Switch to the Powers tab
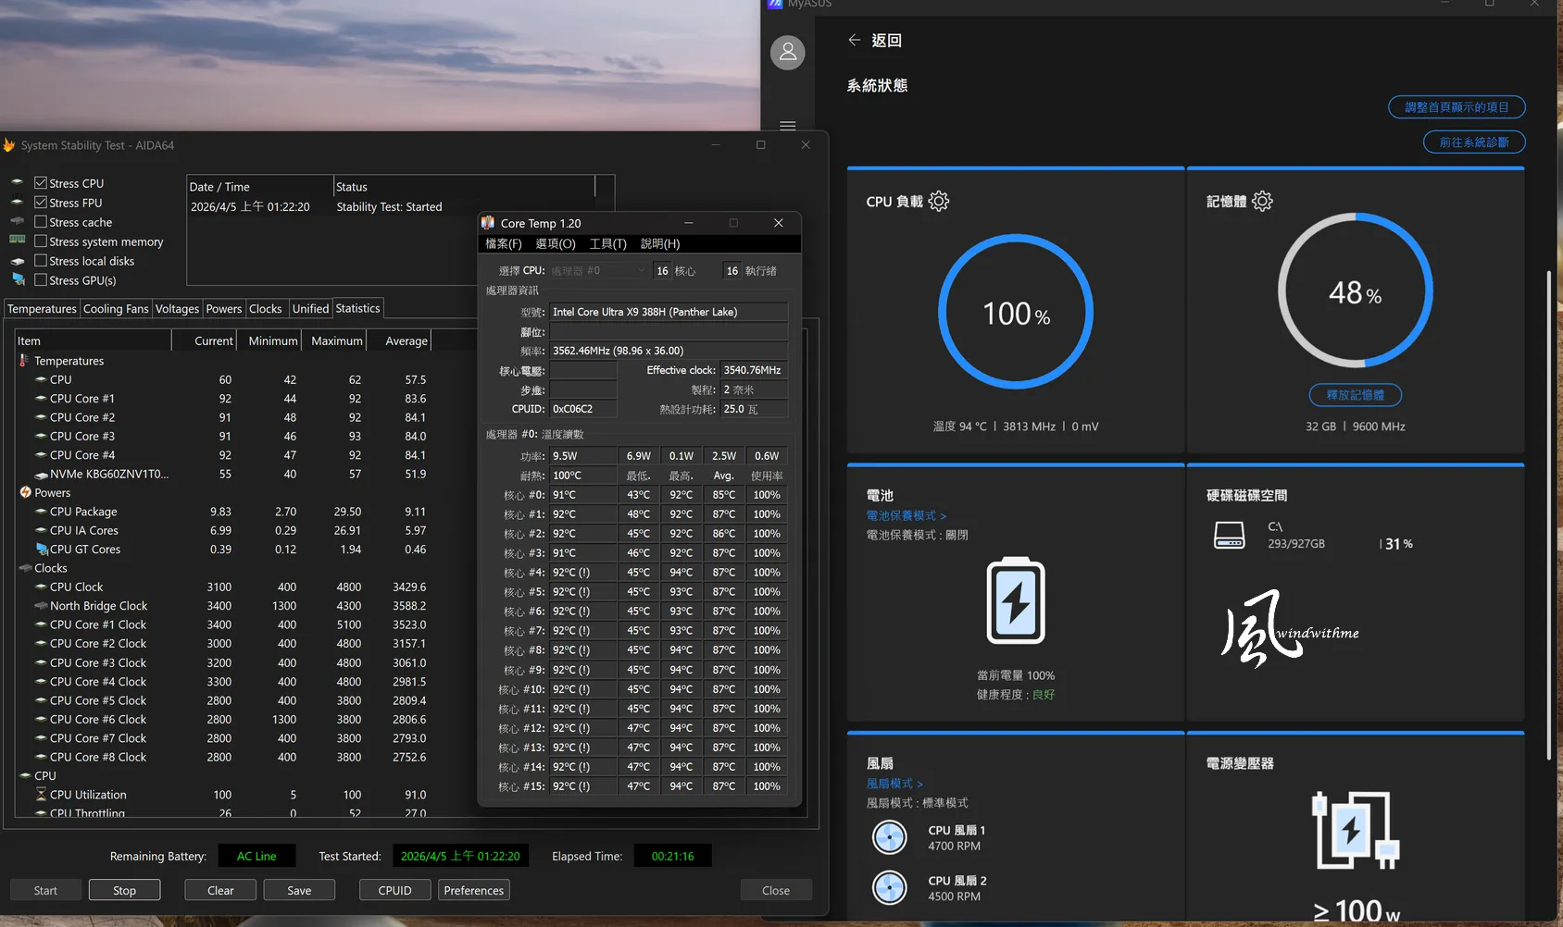 pos(224,309)
